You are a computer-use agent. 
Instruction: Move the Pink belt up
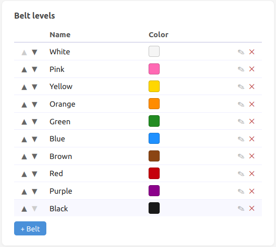tap(24, 69)
